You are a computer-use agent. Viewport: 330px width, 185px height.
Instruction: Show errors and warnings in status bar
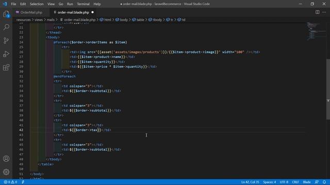click(x=10, y=182)
